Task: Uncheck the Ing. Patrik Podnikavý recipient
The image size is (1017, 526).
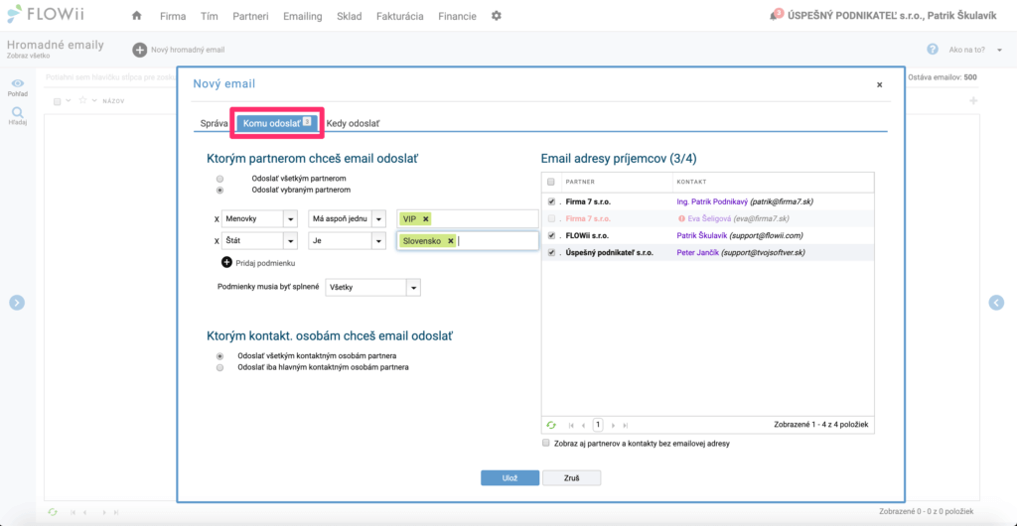Action: (551, 201)
